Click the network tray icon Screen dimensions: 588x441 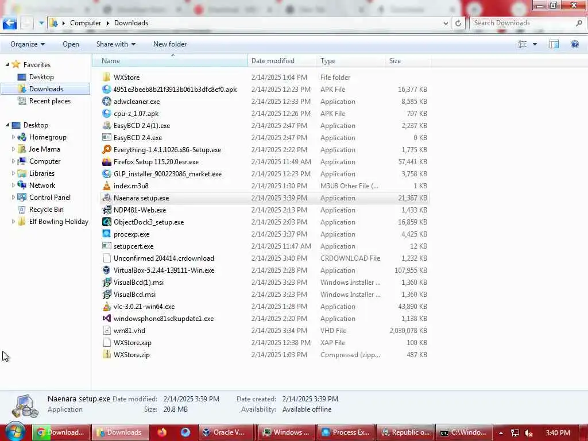pyautogui.click(x=515, y=433)
